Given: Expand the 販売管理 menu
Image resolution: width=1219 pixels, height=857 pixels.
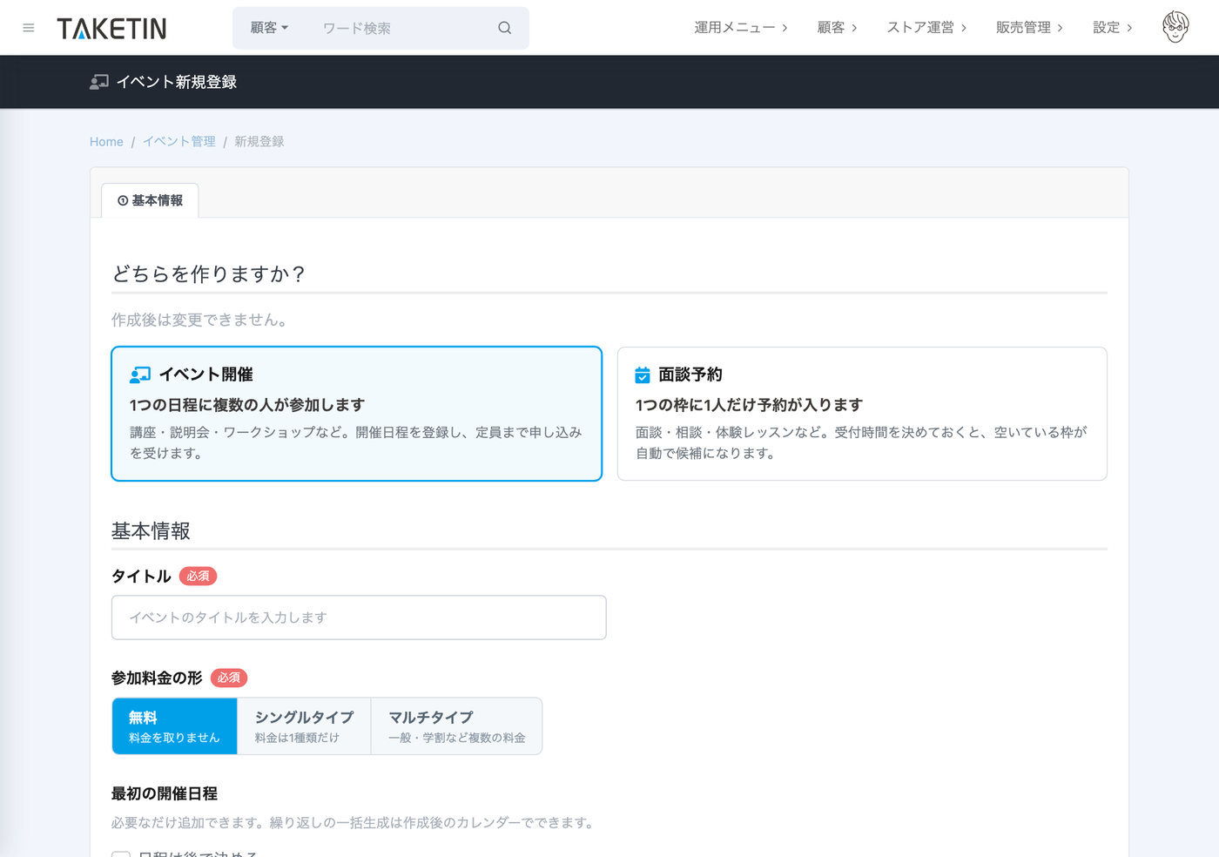Looking at the screenshot, I should click(x=1030, y=28).
